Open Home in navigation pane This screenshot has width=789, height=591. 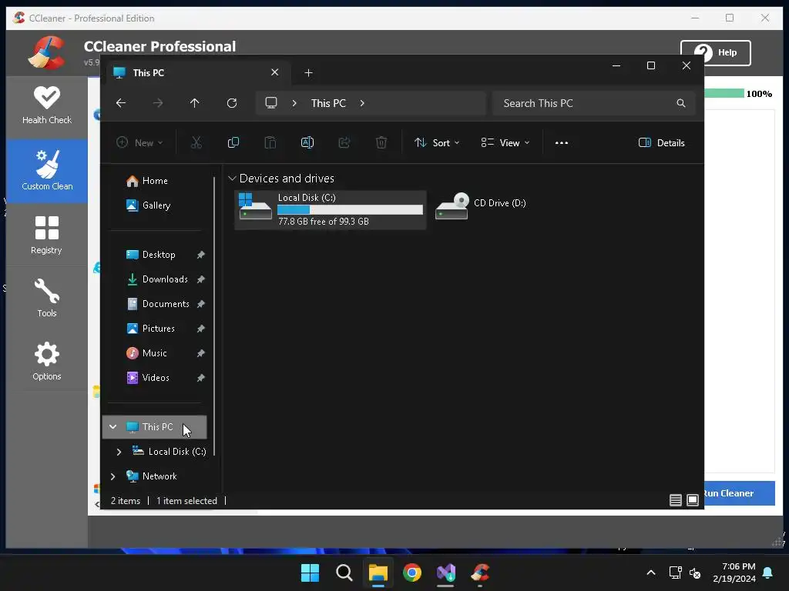point(154,181)
